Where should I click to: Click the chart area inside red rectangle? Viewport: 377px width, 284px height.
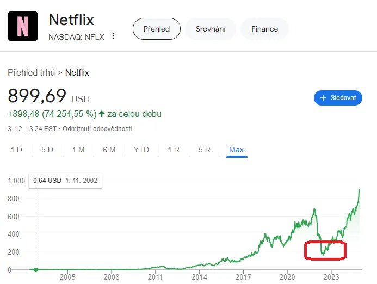tap(325, 250)
